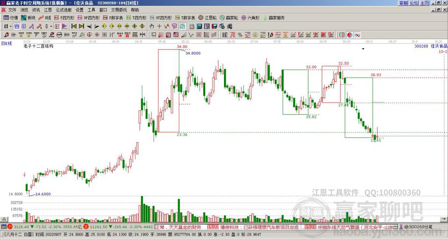Screen dimensions: 448x239
Task: Open the 江恩 menu
Action: tap(48, 10)
